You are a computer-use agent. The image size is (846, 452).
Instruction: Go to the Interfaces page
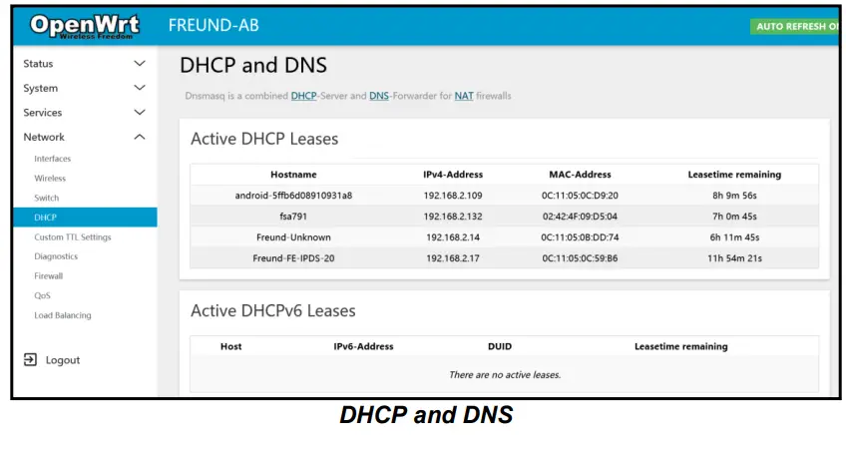(x=52, y=159)
